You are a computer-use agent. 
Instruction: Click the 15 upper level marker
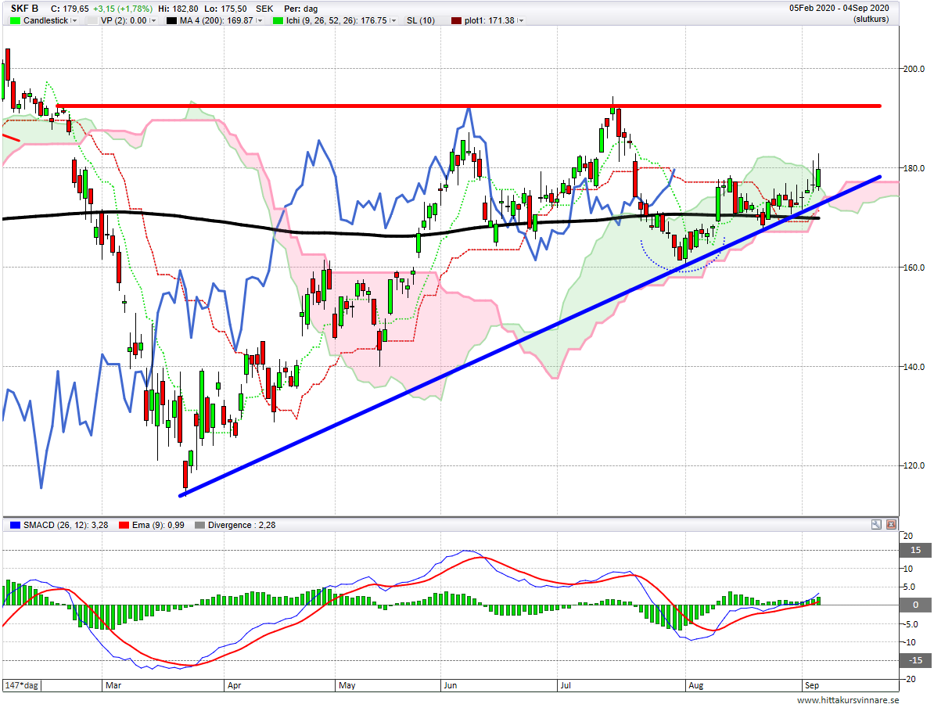click(x=915, y=550)
